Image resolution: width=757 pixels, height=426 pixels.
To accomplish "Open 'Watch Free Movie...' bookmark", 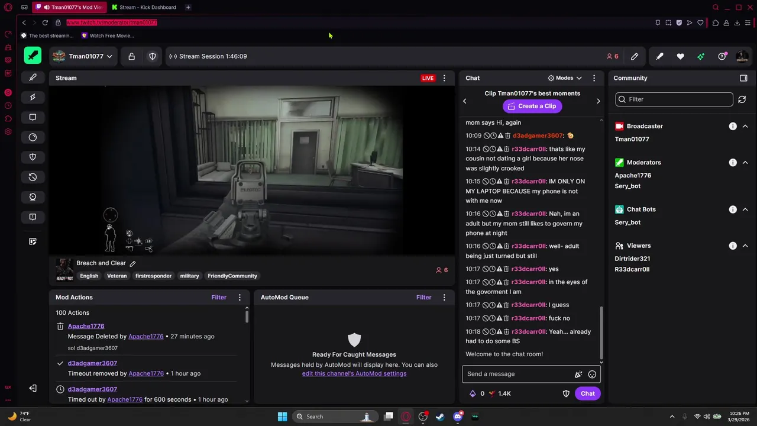I will coord(108,35).
